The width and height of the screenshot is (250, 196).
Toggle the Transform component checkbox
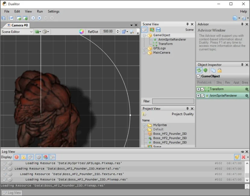coord(202,89)
